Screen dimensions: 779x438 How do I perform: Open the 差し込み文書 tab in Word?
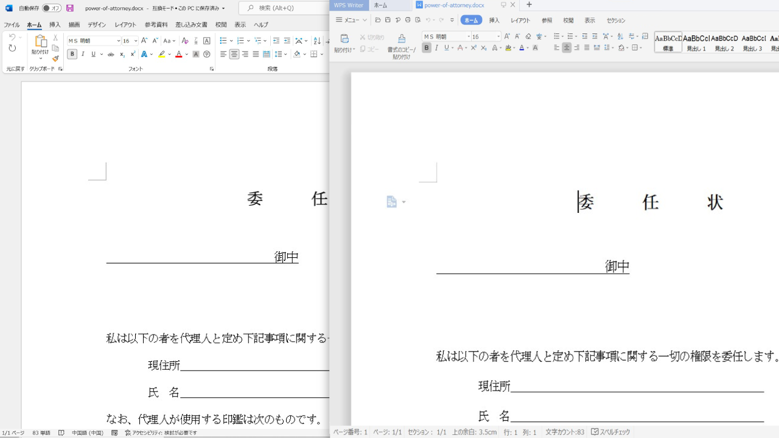pos(191,25)
